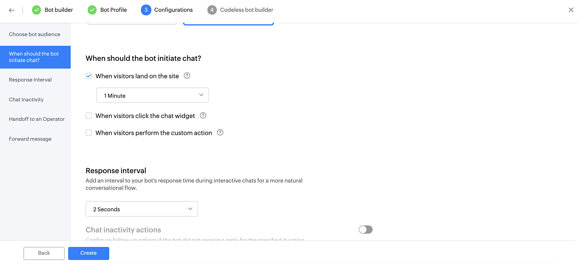The height and width of the screenshot is (264, 578).
Task: Click help icon beside land on site option
Action: pos(187,76)
